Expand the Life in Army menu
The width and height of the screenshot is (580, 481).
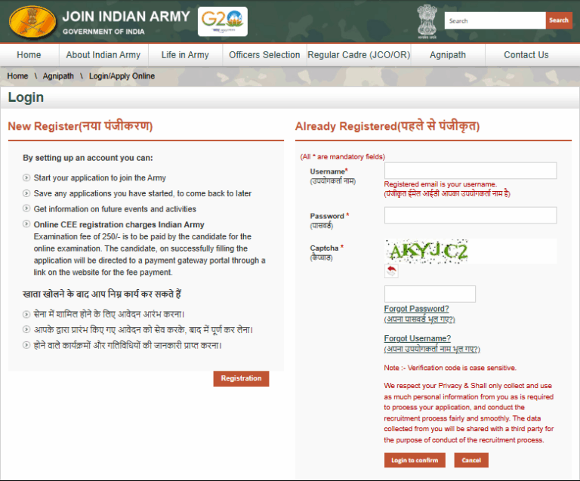pyautogui.click(x=185, y=55)
